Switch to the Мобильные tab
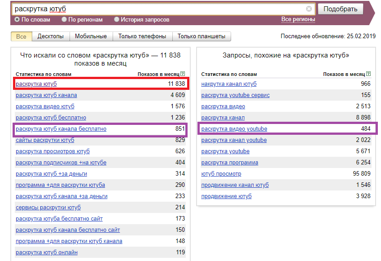The image size is (381, 261). 91,36
